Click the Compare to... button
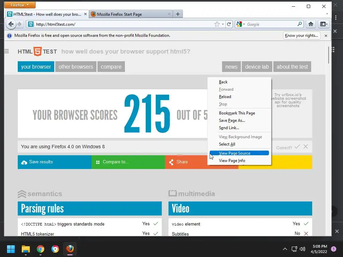Screen dimensions: 343x257 (x=128, y=162)
